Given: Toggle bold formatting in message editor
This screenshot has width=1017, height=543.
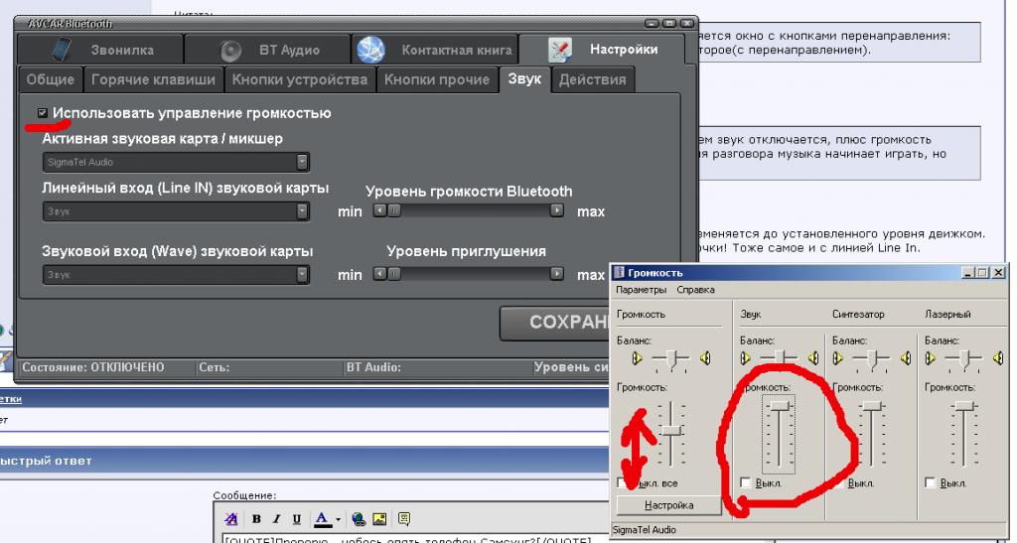Looking at the screenshot, I should pyautogui.click(x=256, y=518).
